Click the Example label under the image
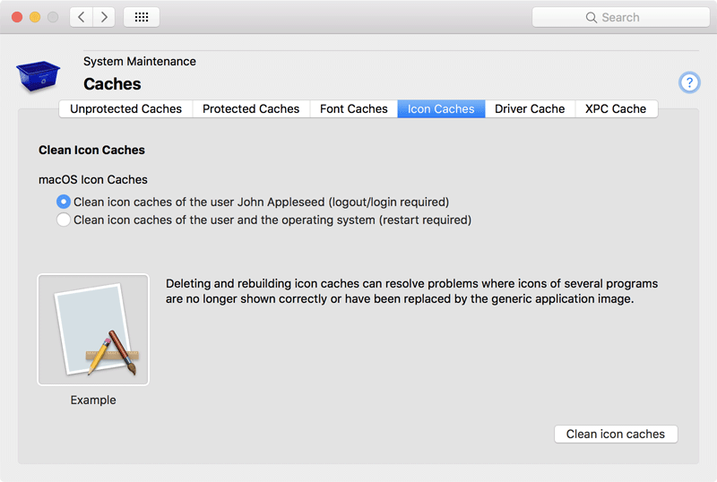Screen dimensions: 717x482 click(x=93, y=400)
